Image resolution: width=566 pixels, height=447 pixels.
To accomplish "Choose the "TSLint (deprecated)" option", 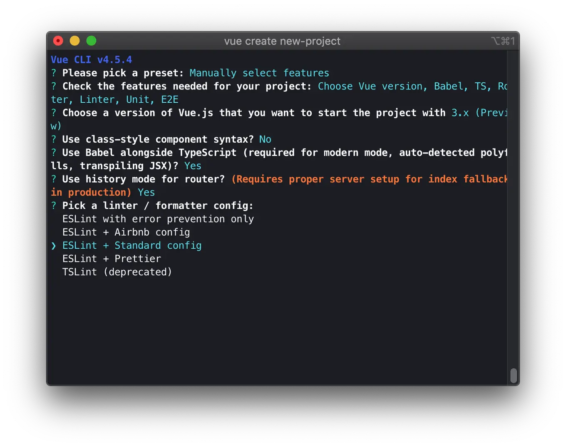I will coord(117,272).
